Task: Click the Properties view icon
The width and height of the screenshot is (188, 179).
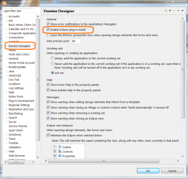Action: 60,156
